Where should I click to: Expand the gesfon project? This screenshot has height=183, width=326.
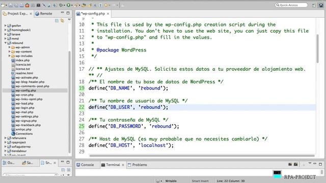pos(6,25)
